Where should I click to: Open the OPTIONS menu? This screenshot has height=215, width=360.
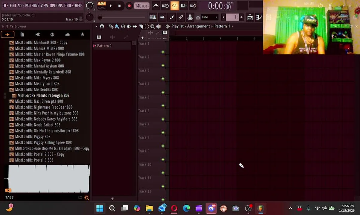(56, 6)
